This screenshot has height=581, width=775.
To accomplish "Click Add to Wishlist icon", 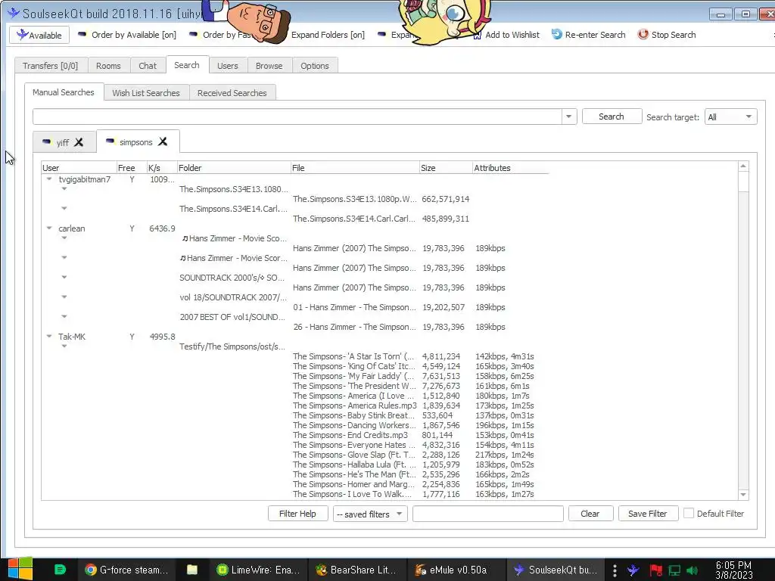I will [x=477, y=36].
